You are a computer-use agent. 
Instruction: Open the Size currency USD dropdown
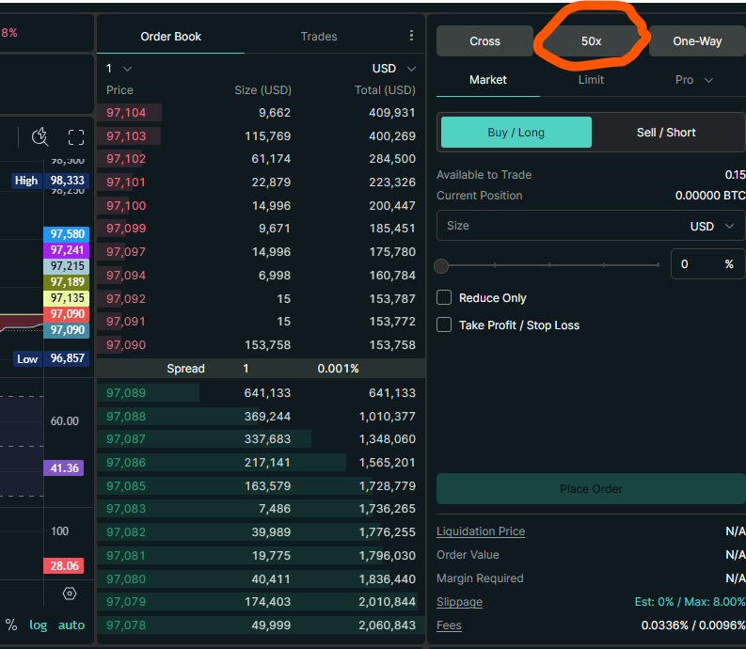(714, 226)
